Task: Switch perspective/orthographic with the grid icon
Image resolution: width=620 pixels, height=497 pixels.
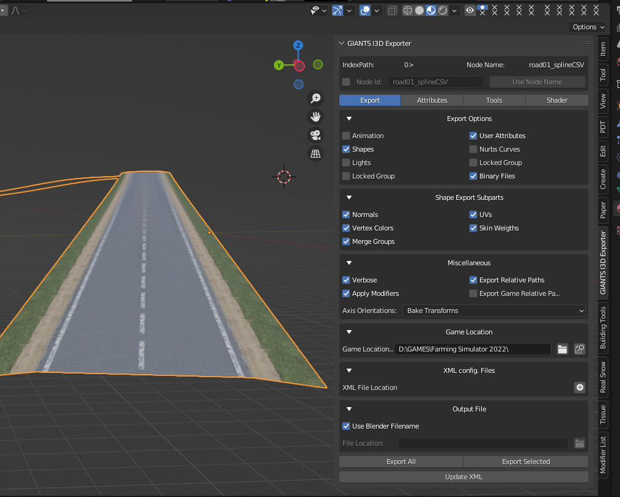Action: click(316, 154)
